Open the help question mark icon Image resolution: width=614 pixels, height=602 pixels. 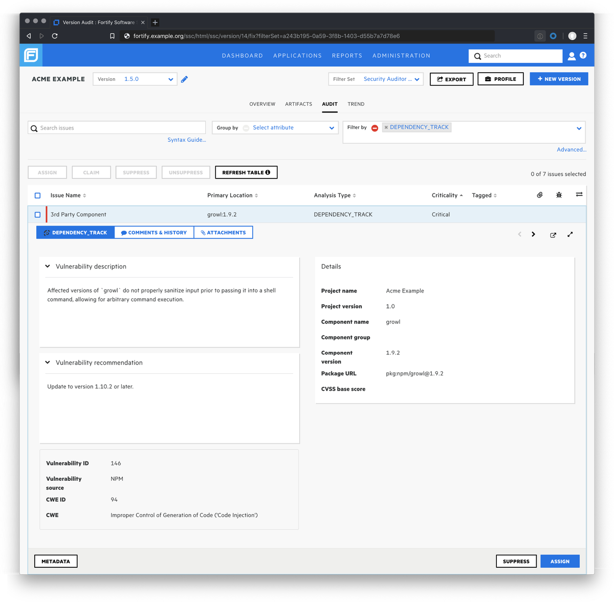(583, 55)
